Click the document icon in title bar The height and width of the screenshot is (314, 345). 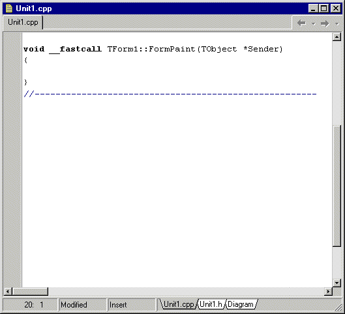click(x=9, y=8)
